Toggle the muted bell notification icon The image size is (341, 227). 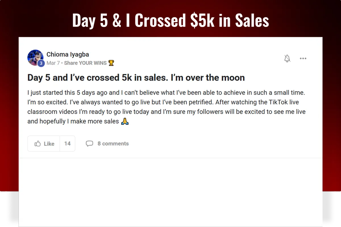pyautogui.click(x=287, y=58)
